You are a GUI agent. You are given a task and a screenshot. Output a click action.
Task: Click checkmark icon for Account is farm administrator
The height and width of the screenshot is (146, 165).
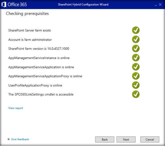click(136, 39)
